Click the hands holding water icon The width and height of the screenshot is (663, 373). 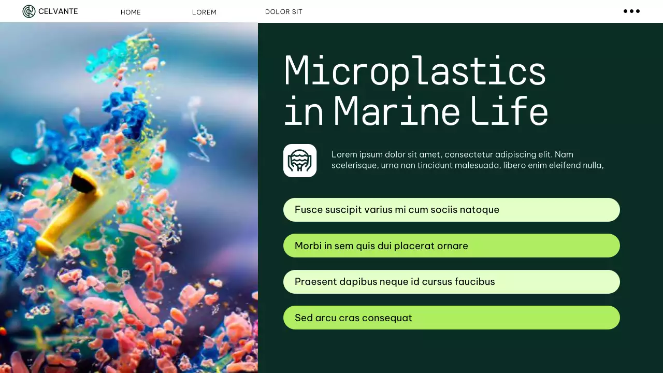pos(300,161)
